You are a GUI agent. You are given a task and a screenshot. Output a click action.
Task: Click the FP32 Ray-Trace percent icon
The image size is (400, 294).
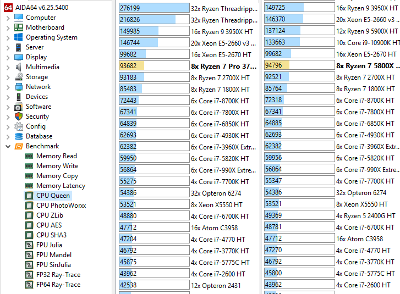click(x=29, y=275)
